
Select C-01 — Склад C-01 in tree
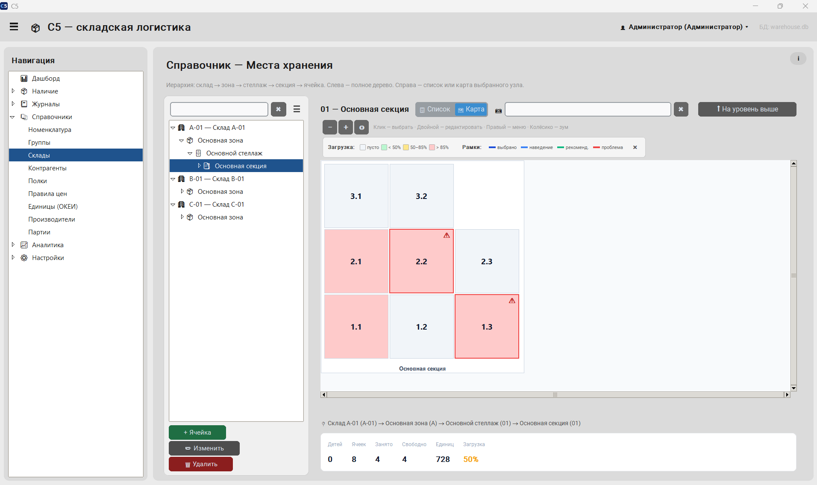coord(216,205)
